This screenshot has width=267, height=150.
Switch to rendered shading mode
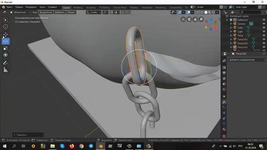tap(213, 12)
